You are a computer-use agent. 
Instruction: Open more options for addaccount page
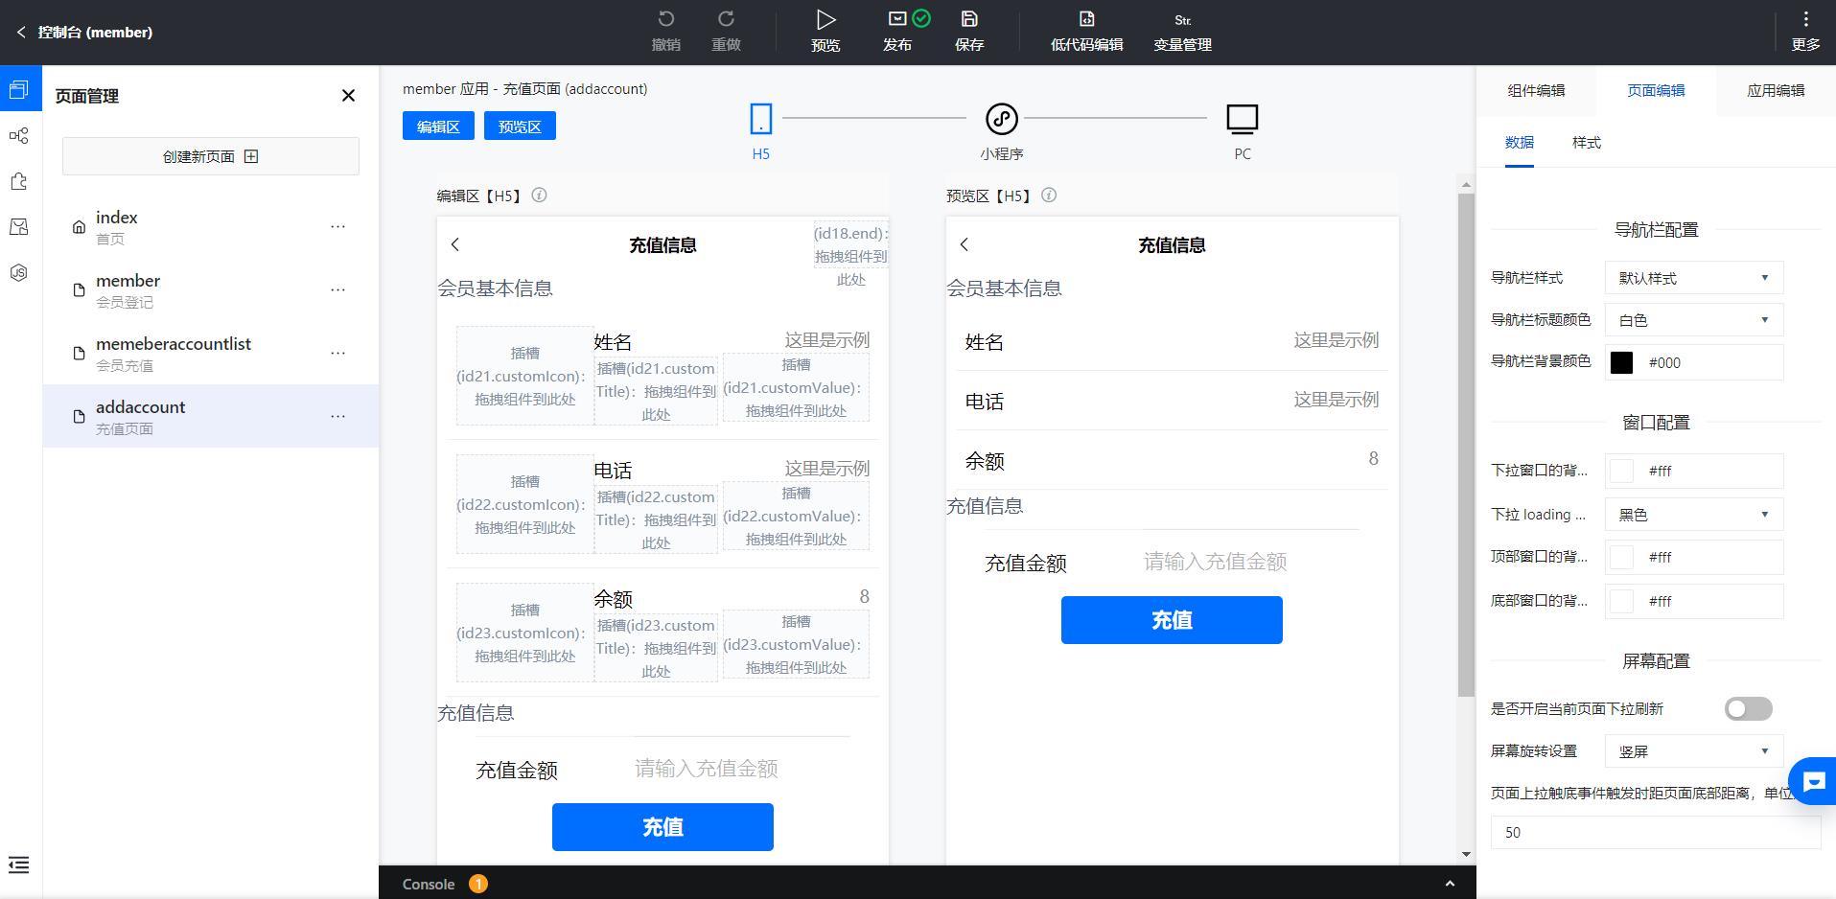(337, 417)
